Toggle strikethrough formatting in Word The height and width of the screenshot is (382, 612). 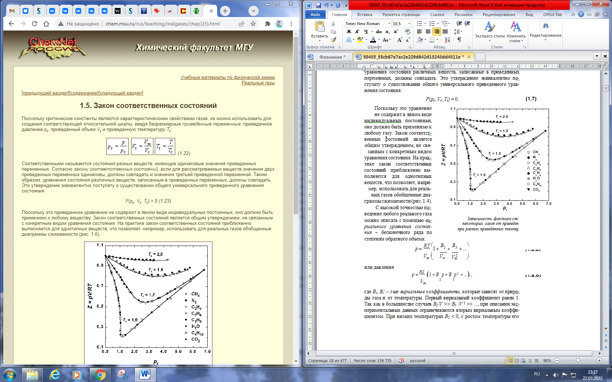point(379,32)
